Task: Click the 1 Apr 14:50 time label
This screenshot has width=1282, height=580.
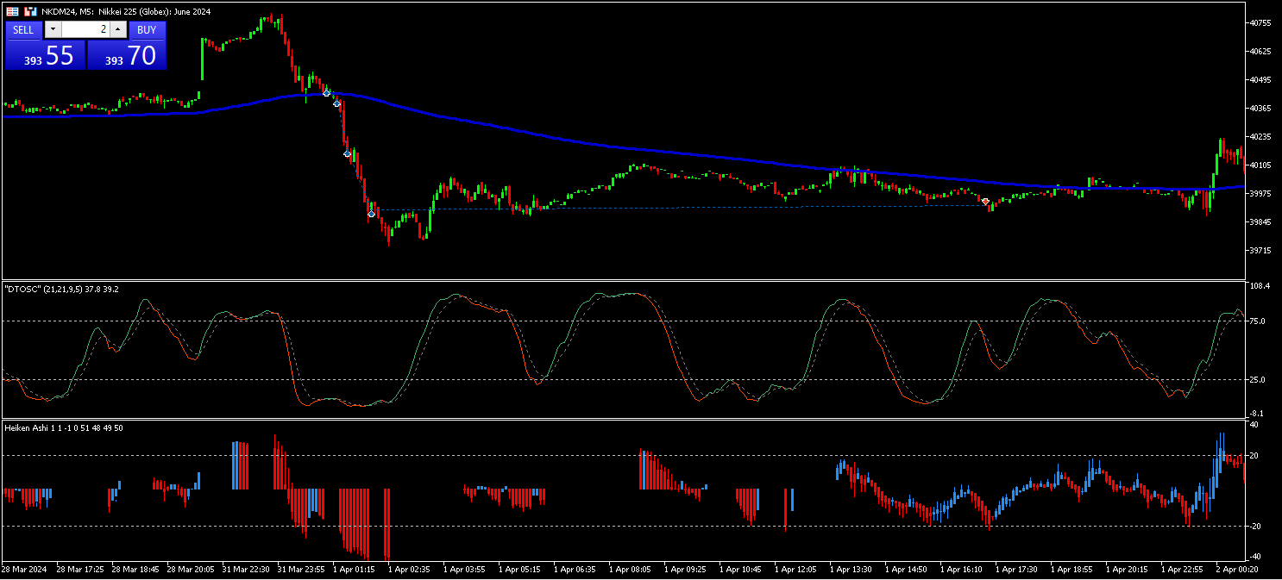Action: click(907, 570)
